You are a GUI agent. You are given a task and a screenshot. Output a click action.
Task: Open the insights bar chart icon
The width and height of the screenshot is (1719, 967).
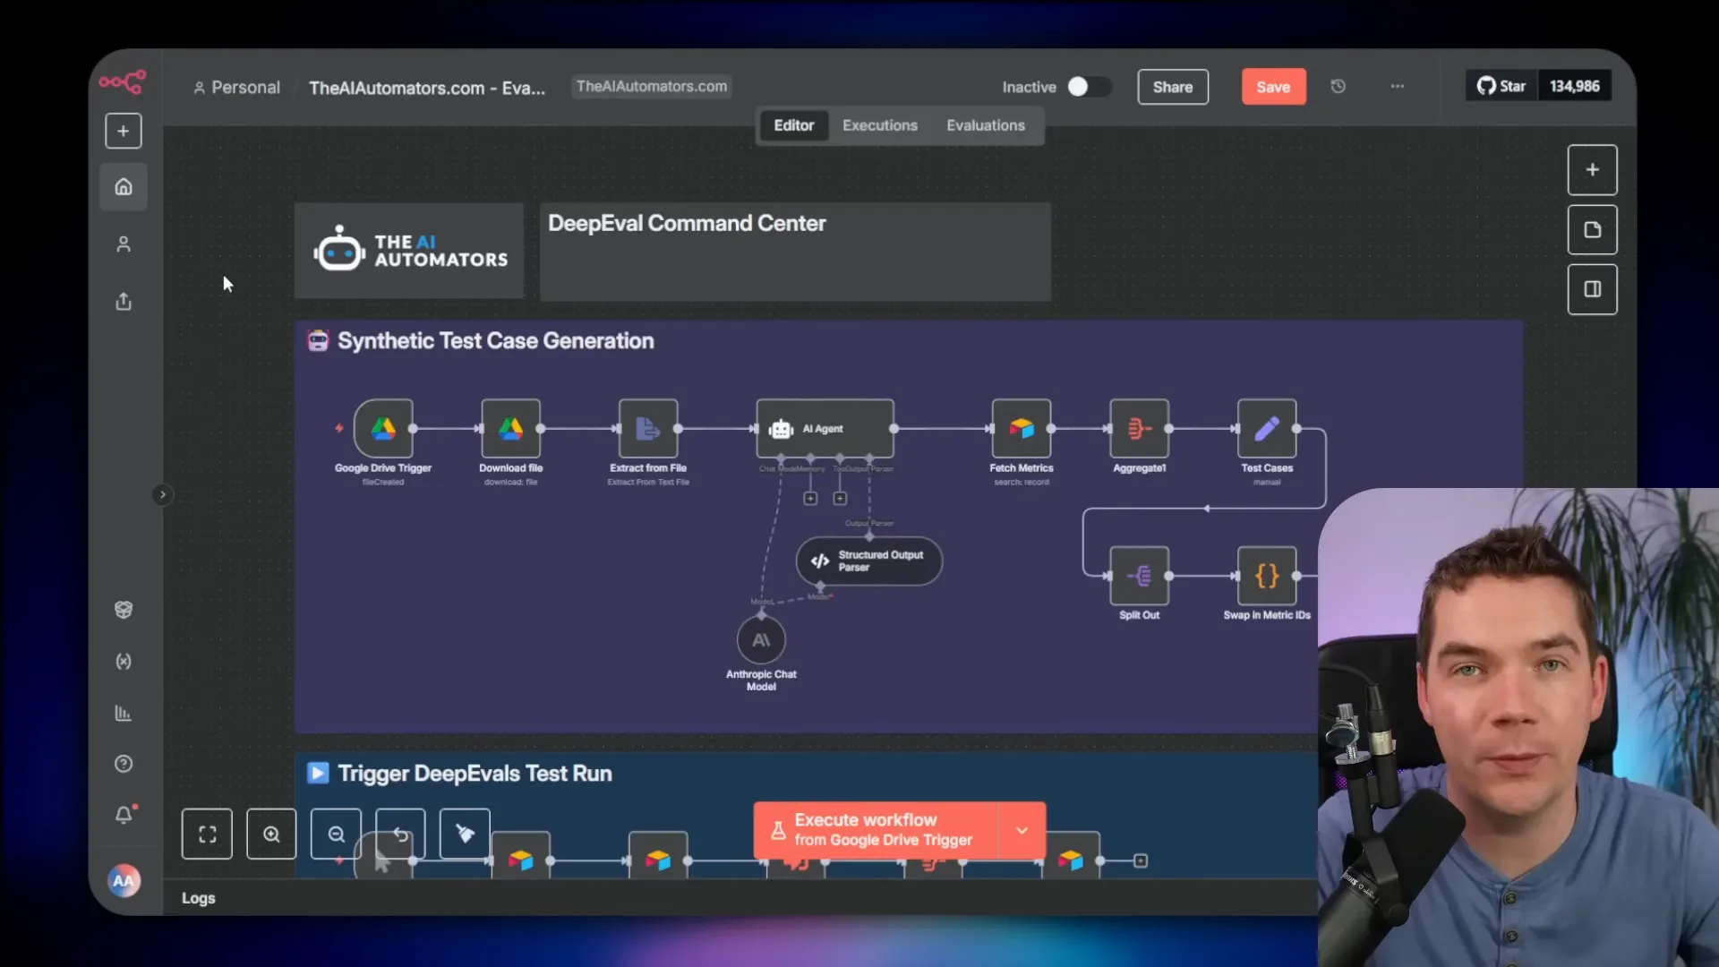[x=124, y=713]
